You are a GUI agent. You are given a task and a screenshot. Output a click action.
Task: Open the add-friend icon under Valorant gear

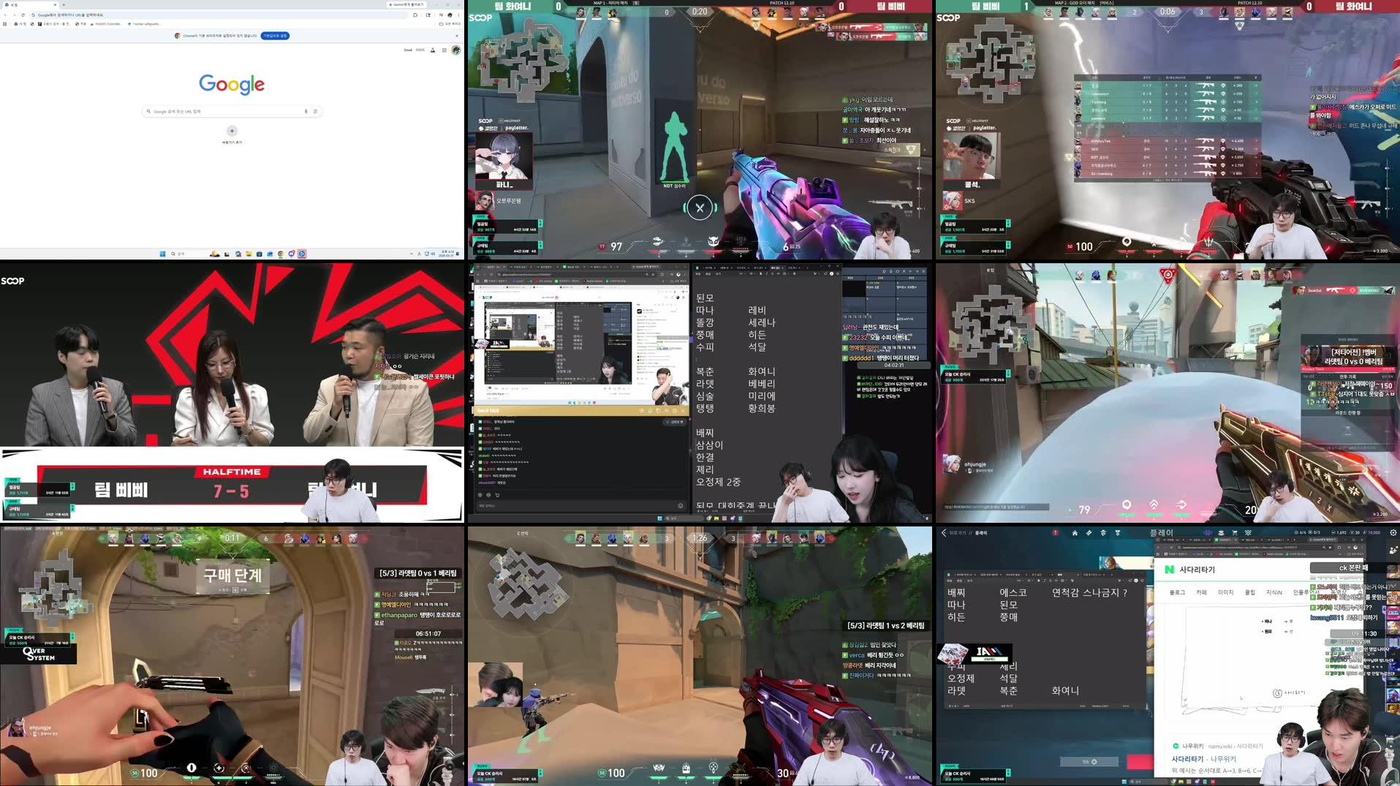[x=1393, y=550]
